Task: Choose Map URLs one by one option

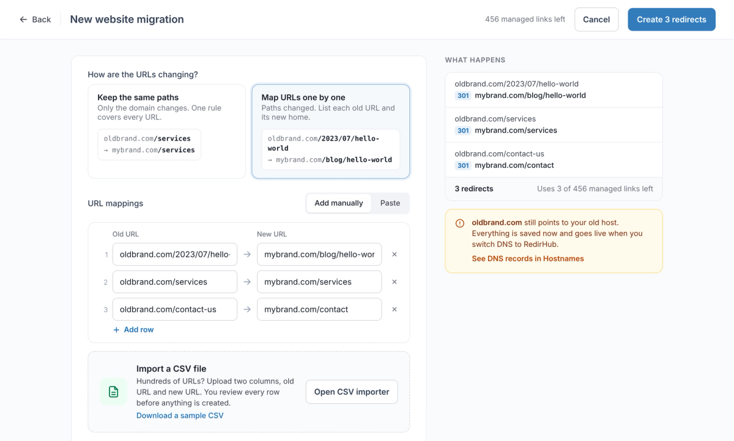Action: (x=331, y=131)
